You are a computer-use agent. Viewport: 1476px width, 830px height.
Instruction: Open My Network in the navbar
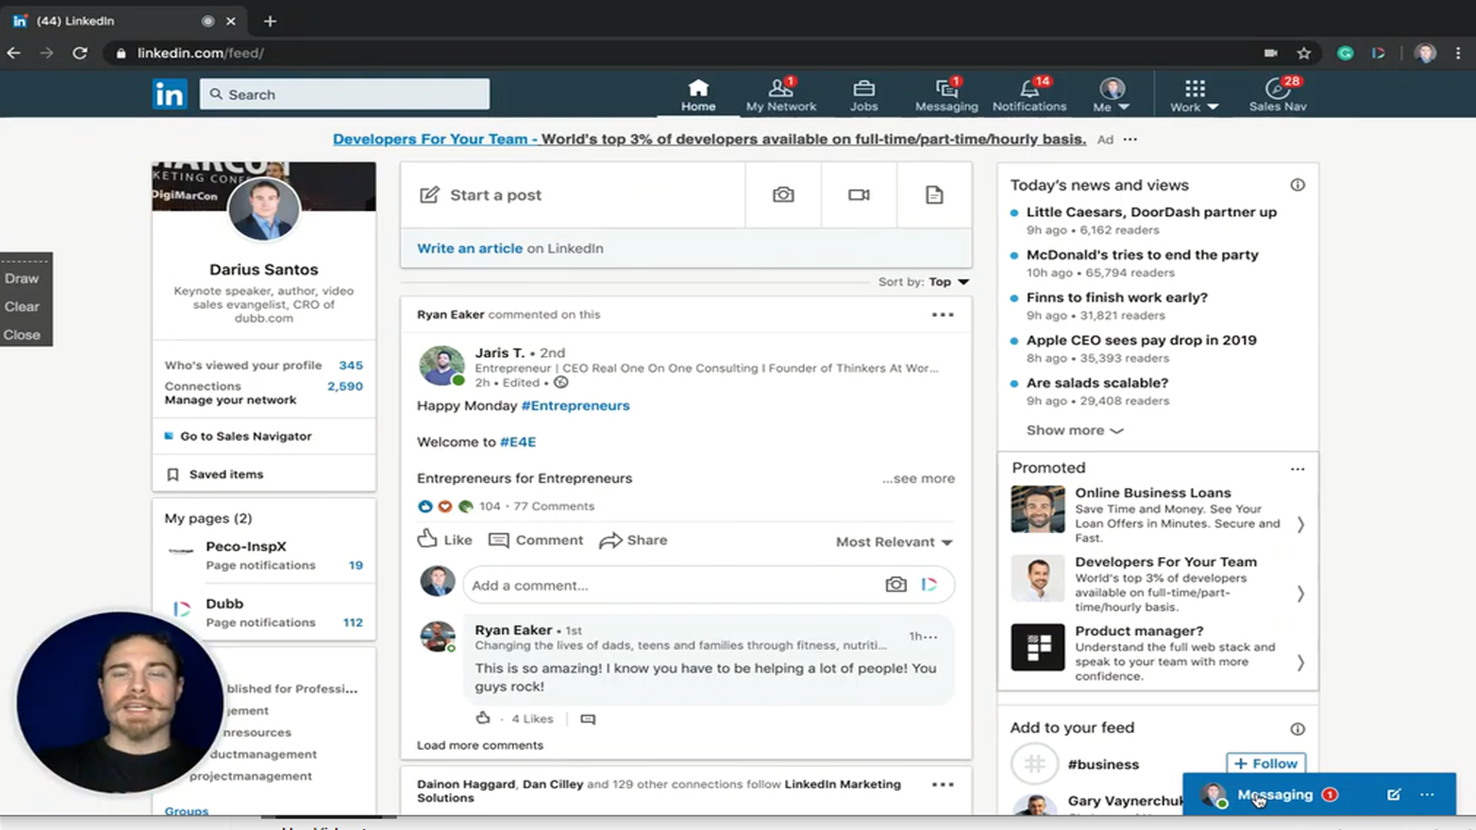[781, 95]
